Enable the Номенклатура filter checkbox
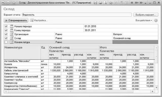 click(x=6, y=42)
